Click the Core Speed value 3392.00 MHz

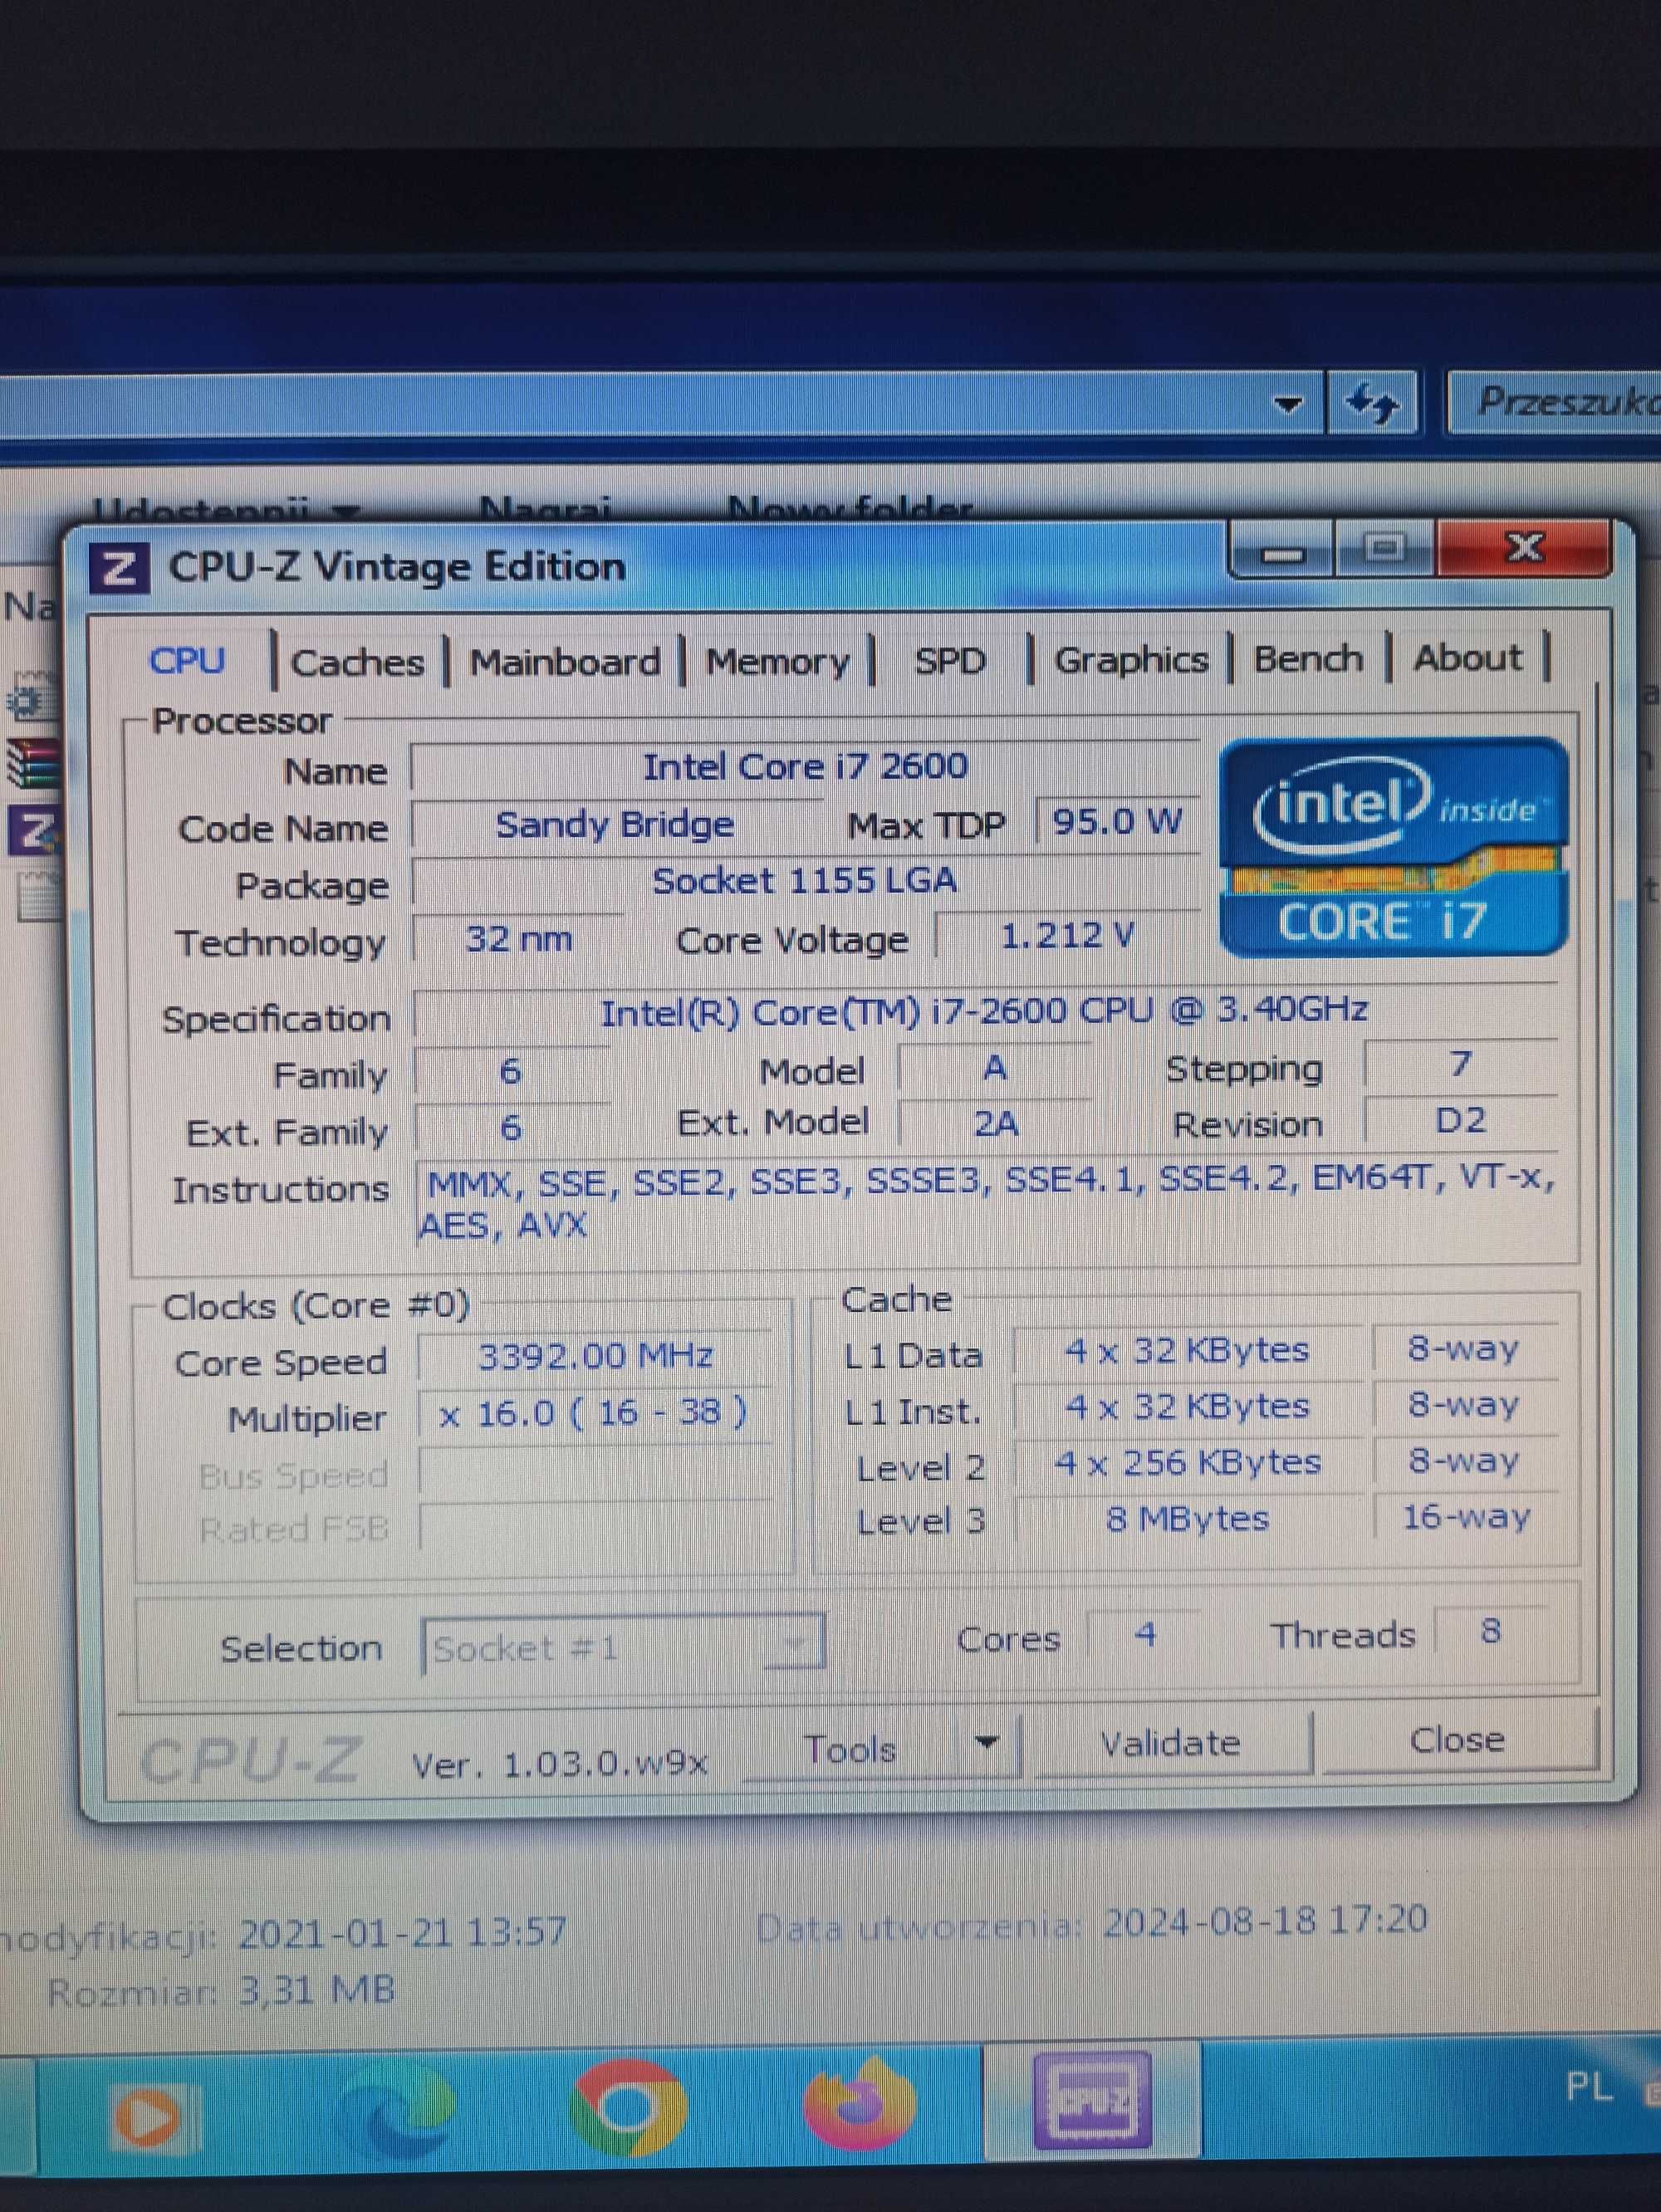point(595,1357)
